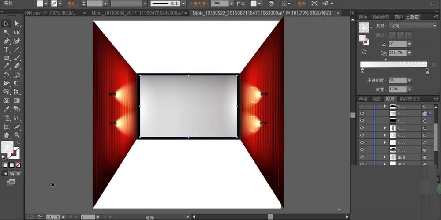
Task: Select the Magic Wand tool
Action: (x=7, y=32)
